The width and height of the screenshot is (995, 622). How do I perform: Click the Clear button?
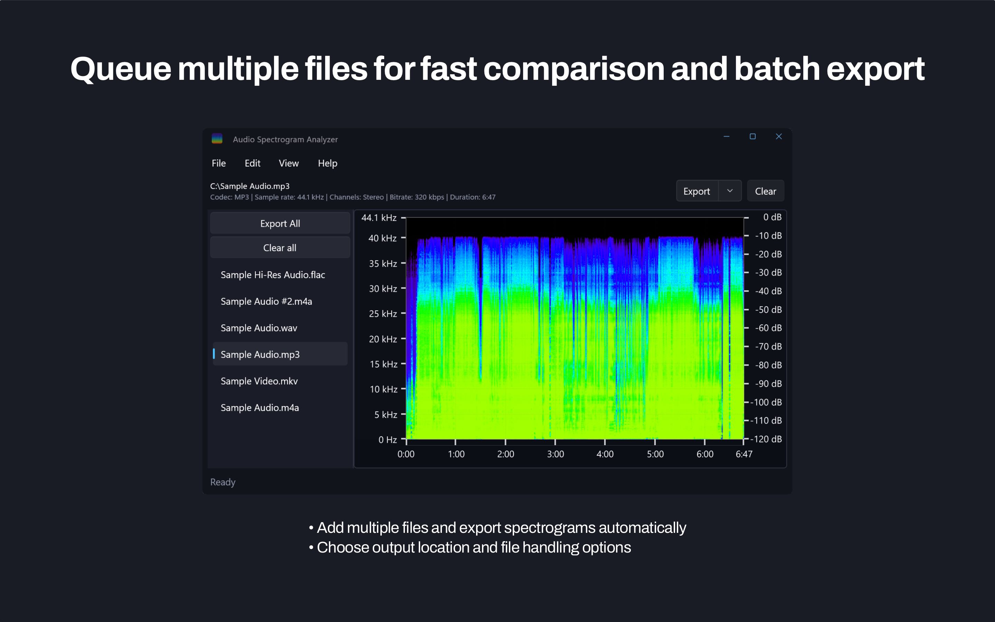[x=766, y=191]
